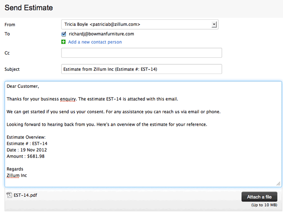Click the '(Up to 10 MB)' size note

click(x=264, y=205)
